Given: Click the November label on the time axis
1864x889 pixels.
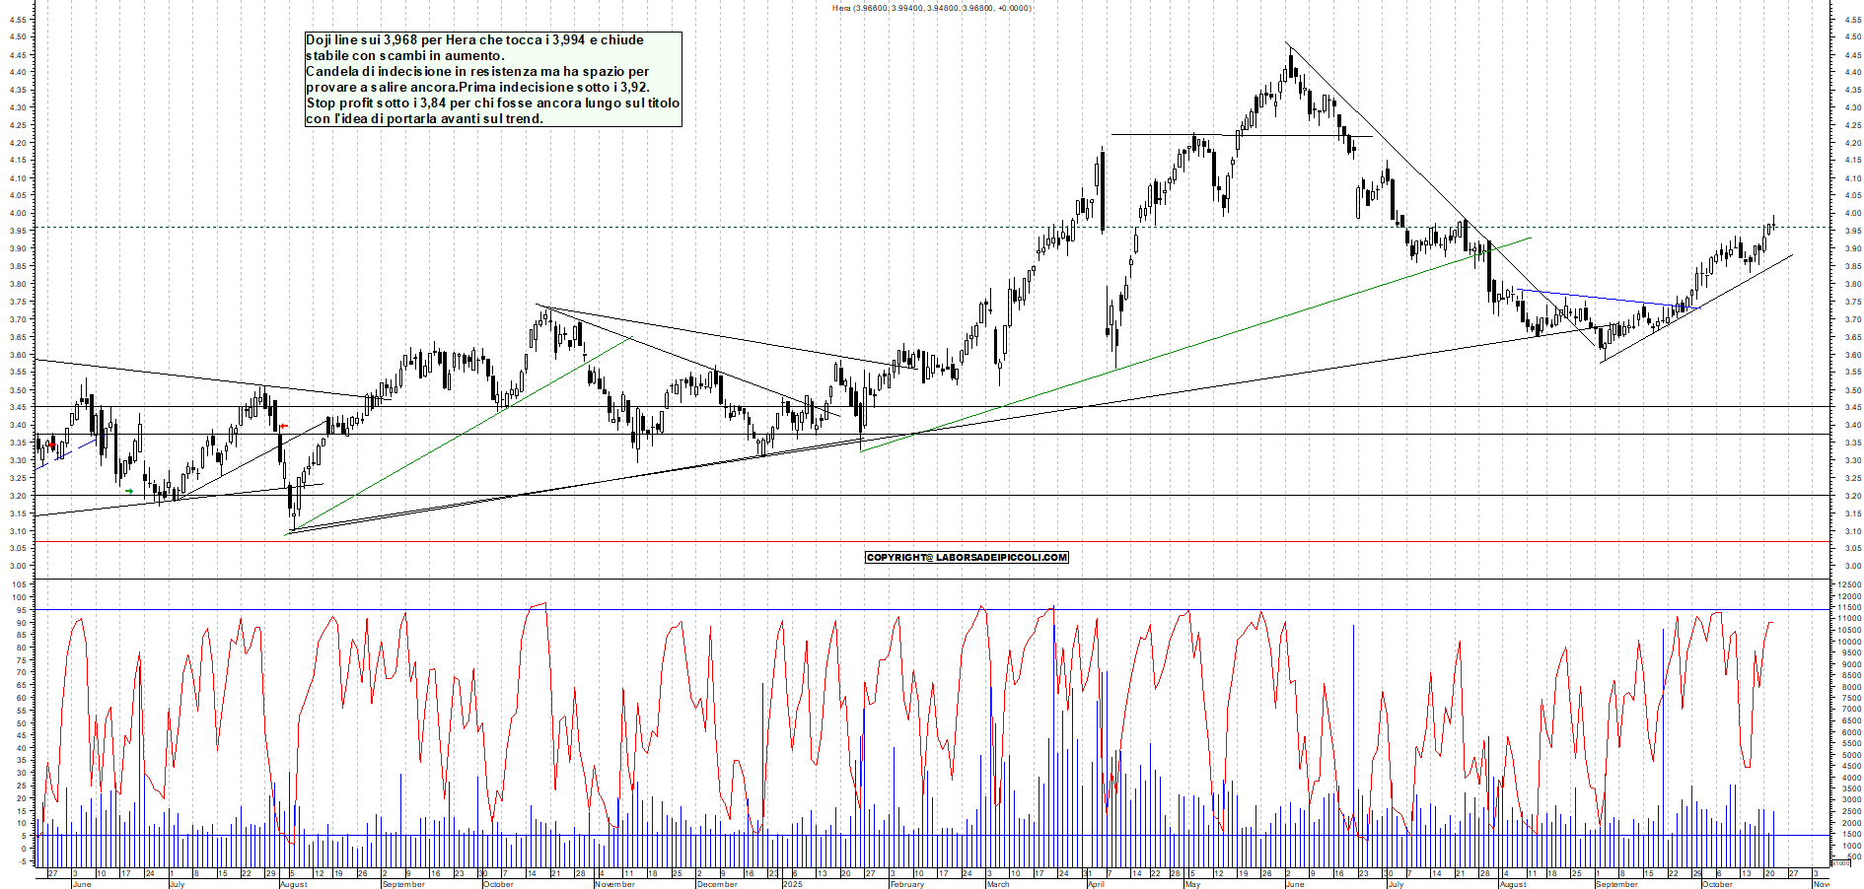Looking at the screenshot, I should click(614, 884).
